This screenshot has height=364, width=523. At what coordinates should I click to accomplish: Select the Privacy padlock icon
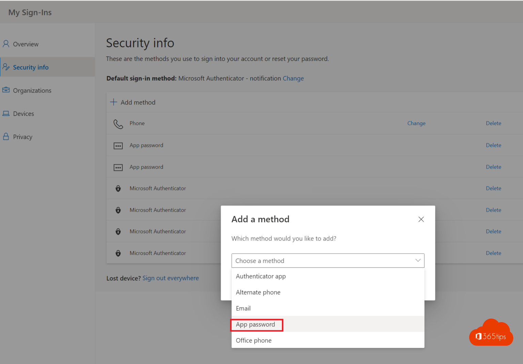point(6,136)
